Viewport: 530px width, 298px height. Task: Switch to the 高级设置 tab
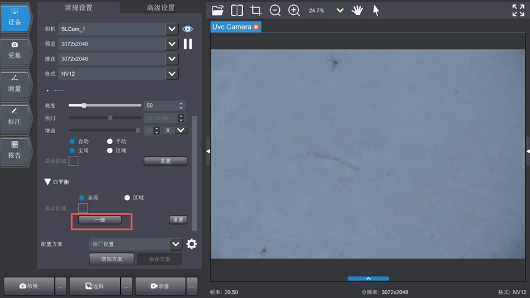[x=160, y=7]
